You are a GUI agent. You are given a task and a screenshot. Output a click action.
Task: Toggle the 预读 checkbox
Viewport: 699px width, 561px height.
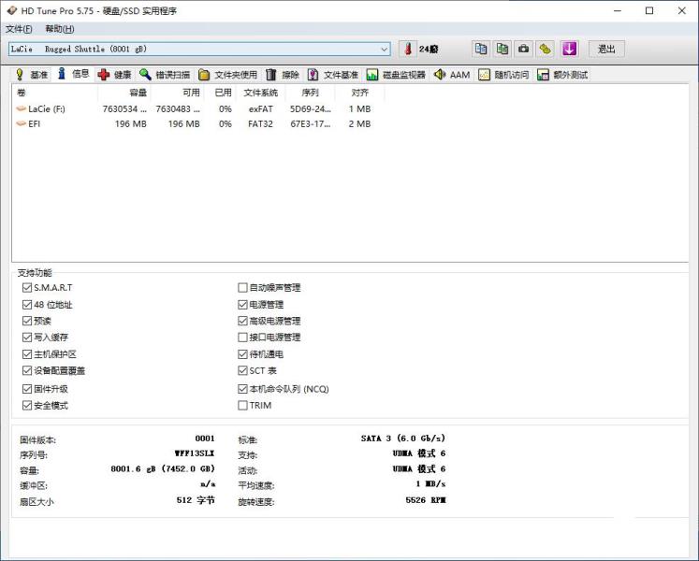point(27,321)
